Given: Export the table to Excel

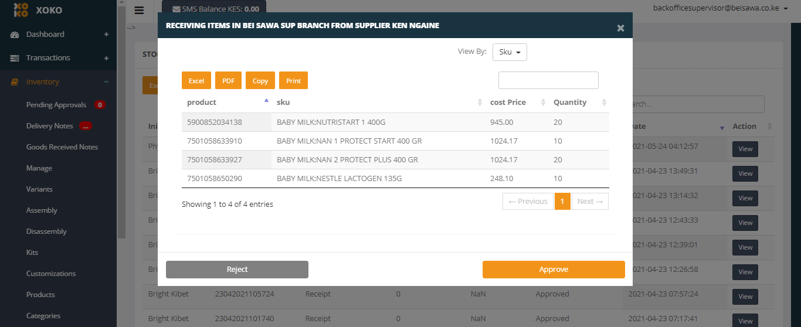Looking at the screenshot, I should 196,80.
